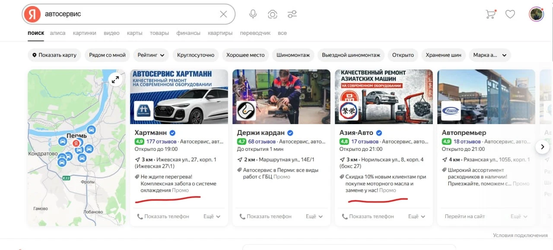Image resolution: width=553 pixels, height=250 pixels.
Task: Switch to the квартиры tab
Action: pos(220,33)
